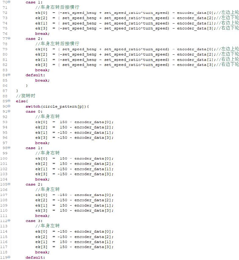Screen dimensions: 239x260
Task: Click the case 0: label on line 91
Action: [34, 111]
